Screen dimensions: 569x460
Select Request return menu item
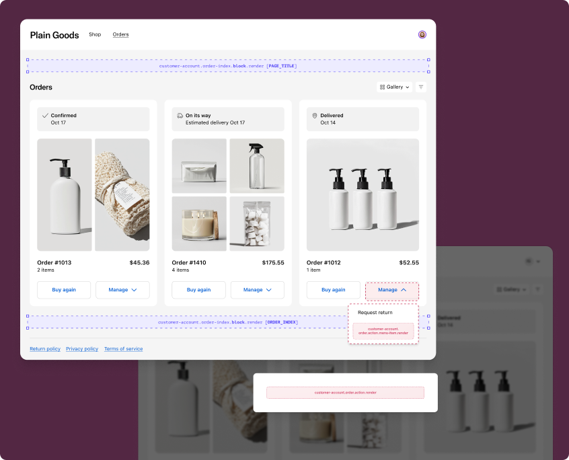[375, 312]
